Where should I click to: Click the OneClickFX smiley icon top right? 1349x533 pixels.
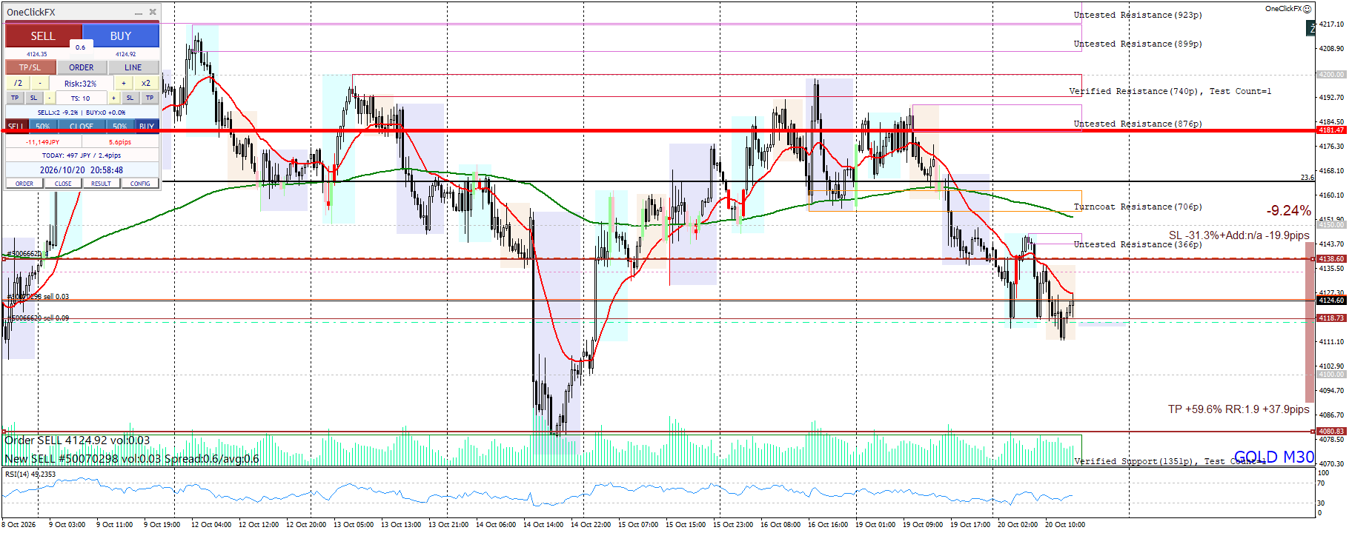[x=1307, y=9]
